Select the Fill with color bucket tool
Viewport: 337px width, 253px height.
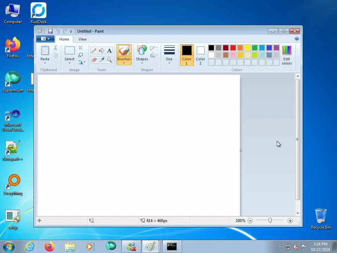click(102, 50)
